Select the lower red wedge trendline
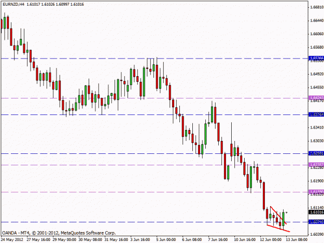 coord(278,228)
